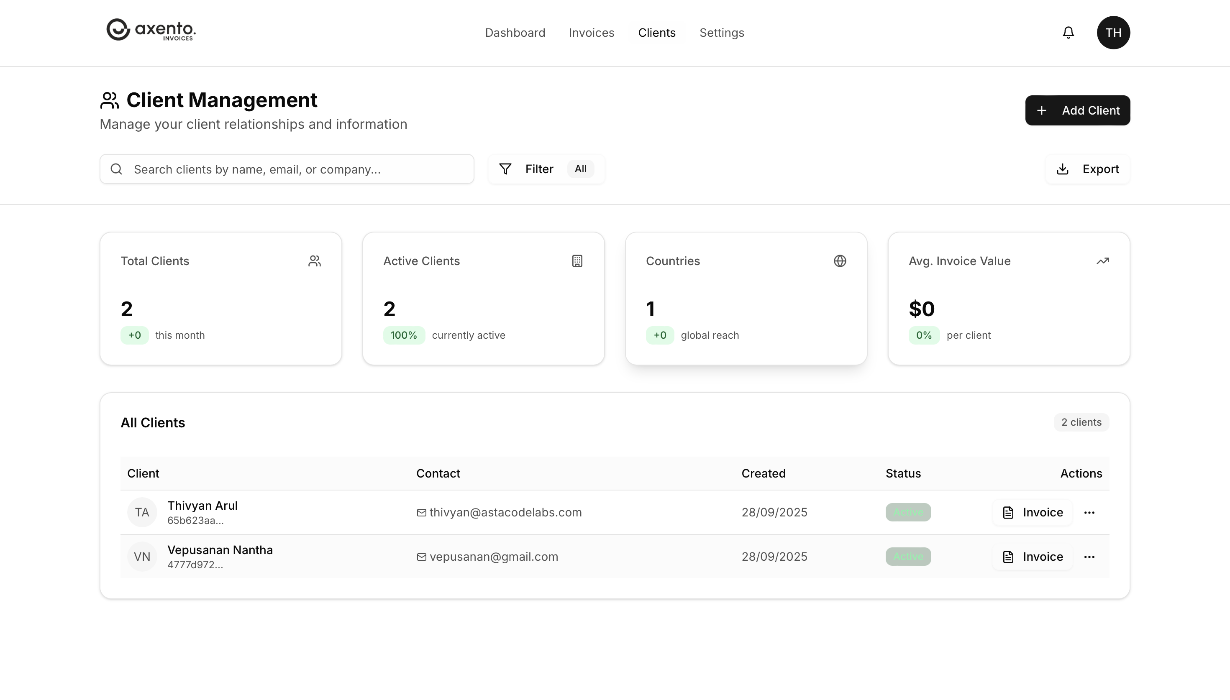Open more actions menu for Thivyan Arul
Image resolution: width=1230 pixels, height=700 pixels.
click(1089, 513)
